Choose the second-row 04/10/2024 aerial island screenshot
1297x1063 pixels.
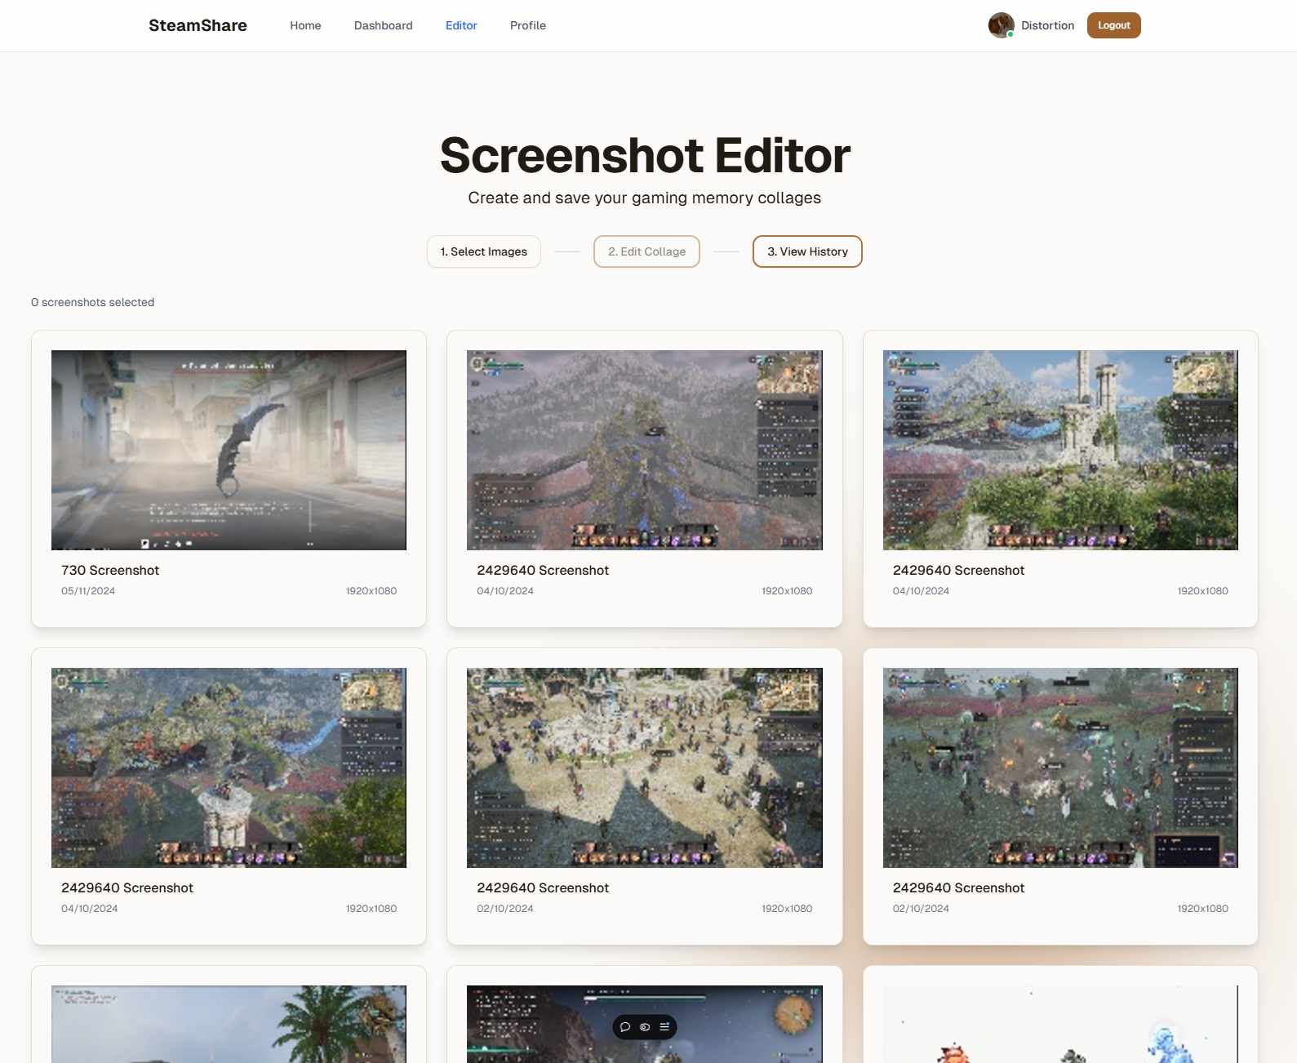(x=229, y=767)
